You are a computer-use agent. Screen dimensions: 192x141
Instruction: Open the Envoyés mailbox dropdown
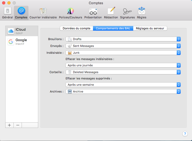click(x=123, y=46)
